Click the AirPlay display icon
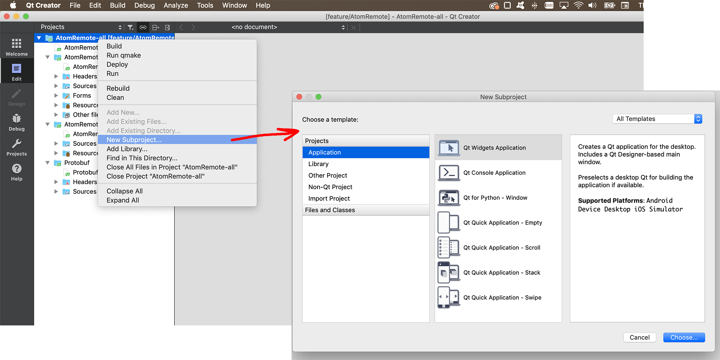 point(564,5)
